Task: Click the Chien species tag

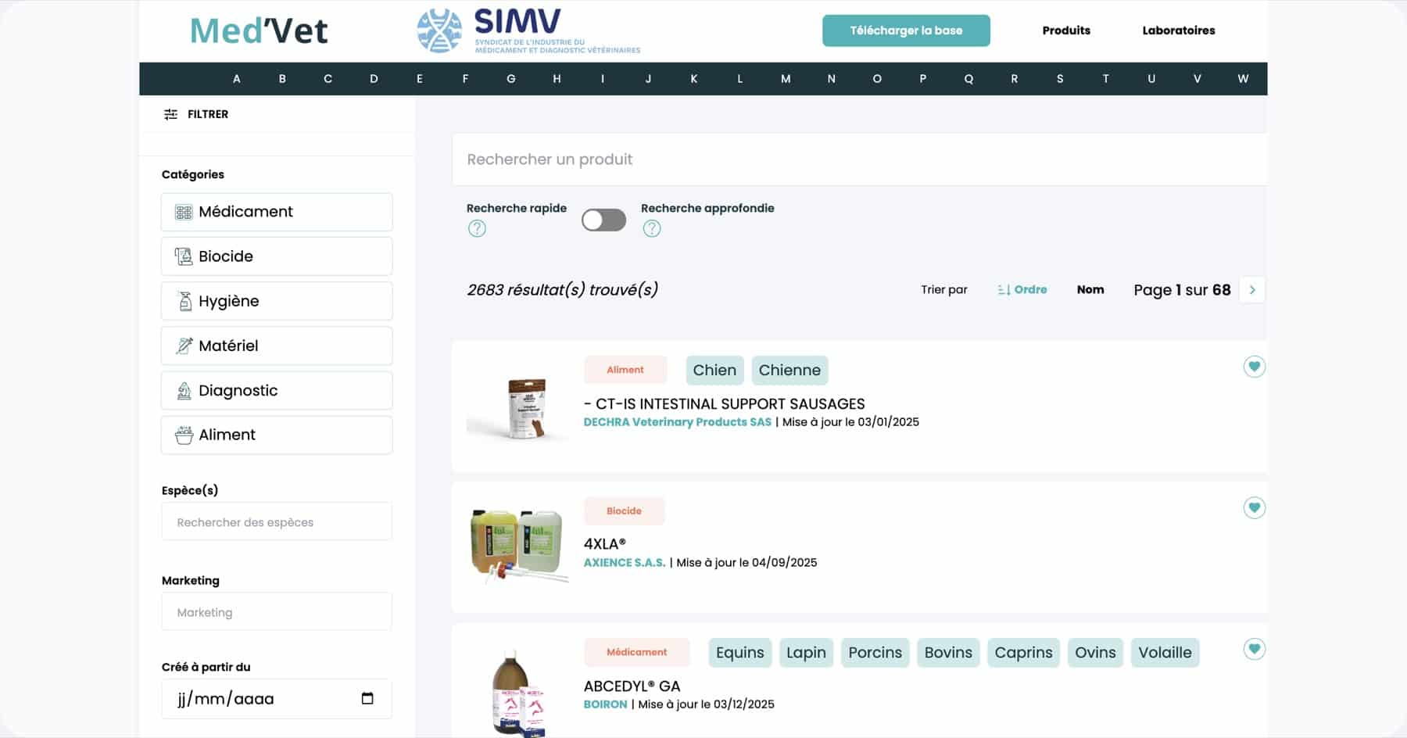Action: click(x=714, y=371)
